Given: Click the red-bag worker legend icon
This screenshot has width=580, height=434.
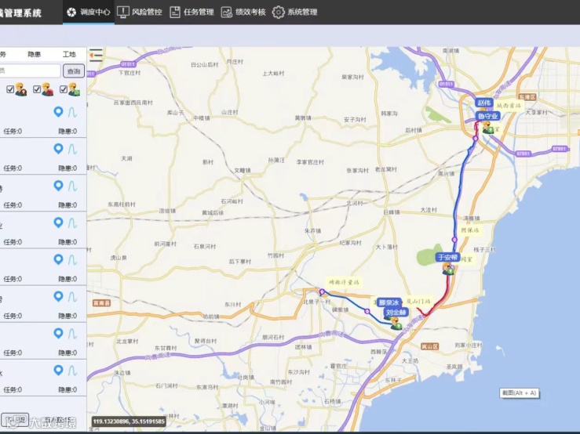Looking at the screenshot, I should 47,89.
